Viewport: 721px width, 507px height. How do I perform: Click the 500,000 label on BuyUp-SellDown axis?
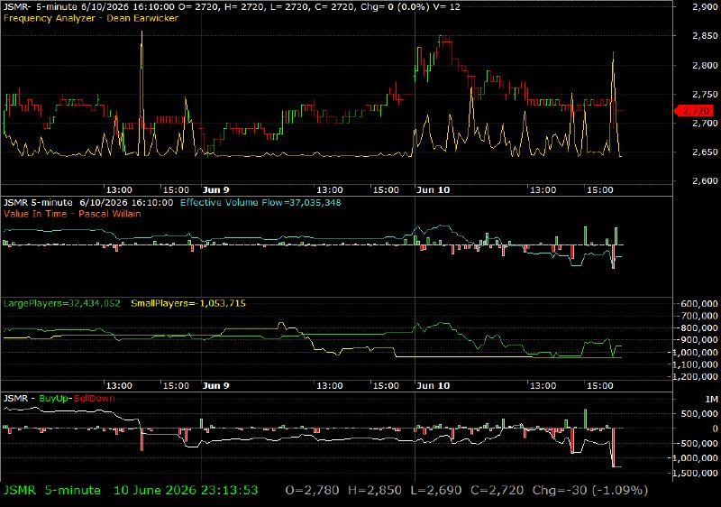[x=699, y=413]
